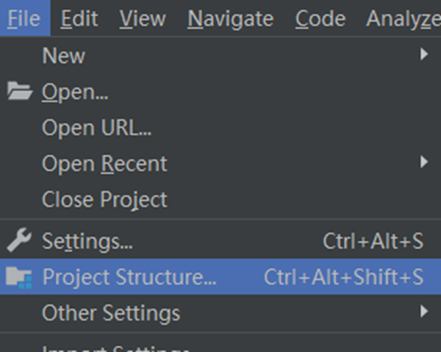Expand the Other Settings submenu arrow
441x352 pixels.
[x=424, y=312]
